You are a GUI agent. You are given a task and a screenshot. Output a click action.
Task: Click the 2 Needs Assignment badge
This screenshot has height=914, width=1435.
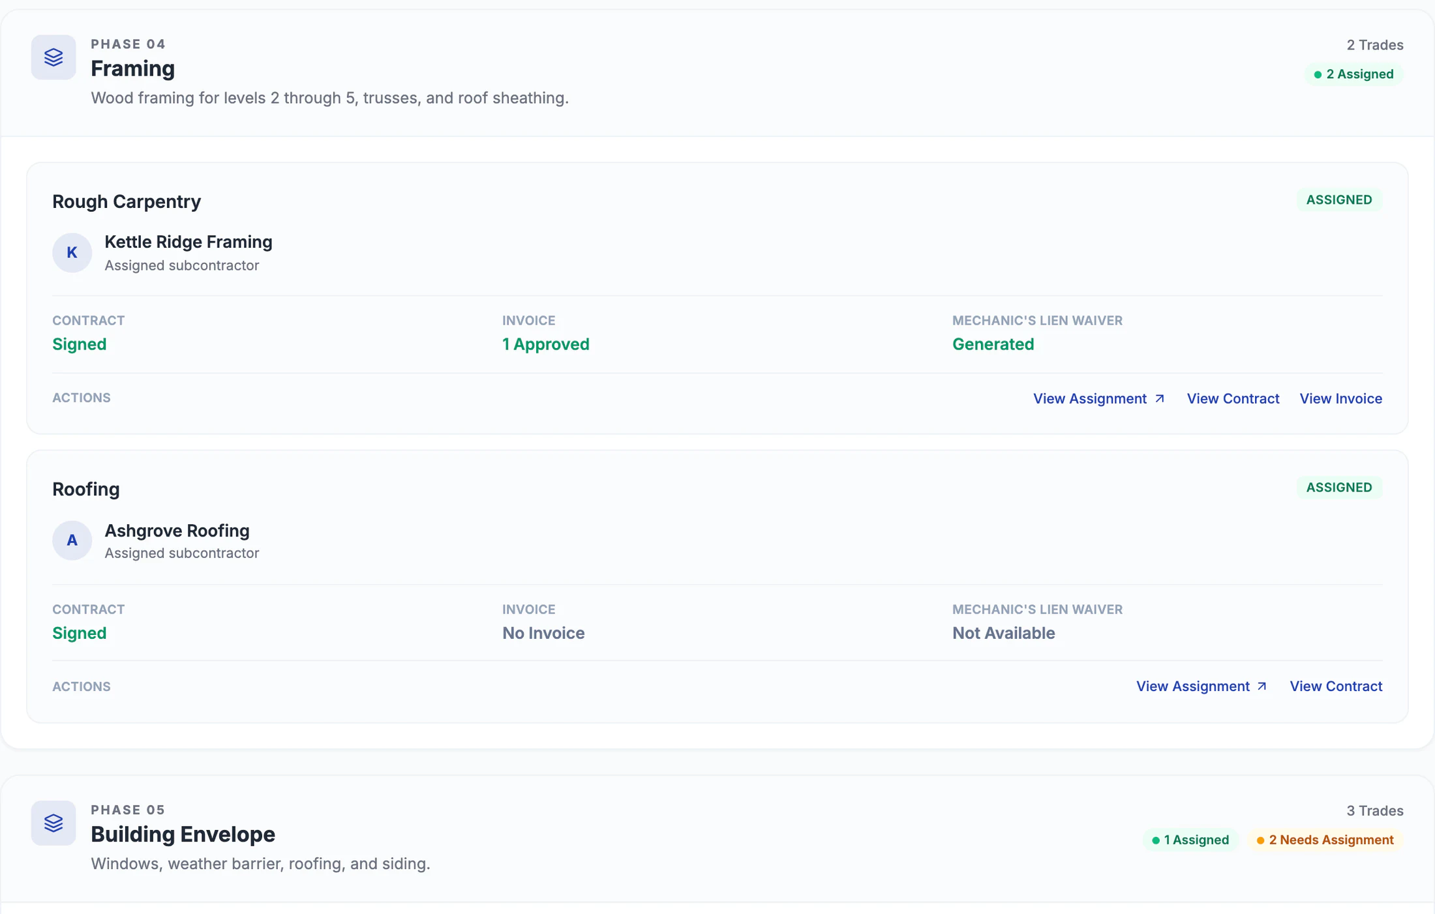(1325, 840)
